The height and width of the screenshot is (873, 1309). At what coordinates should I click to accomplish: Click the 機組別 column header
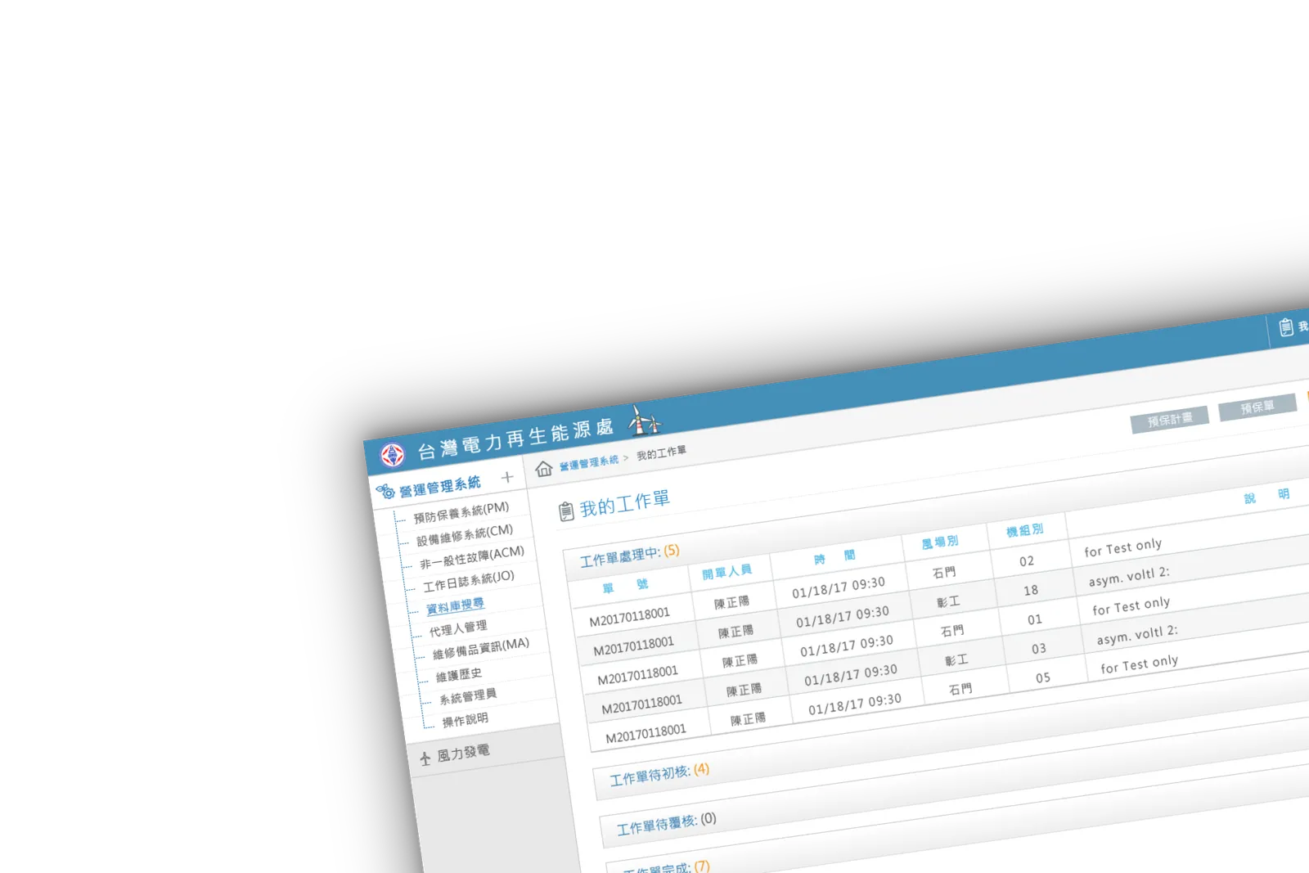1024,530
